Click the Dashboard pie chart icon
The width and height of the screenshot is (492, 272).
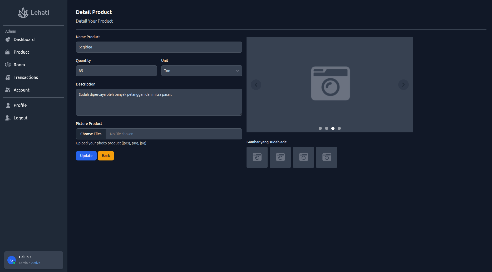tap(8, 39)
